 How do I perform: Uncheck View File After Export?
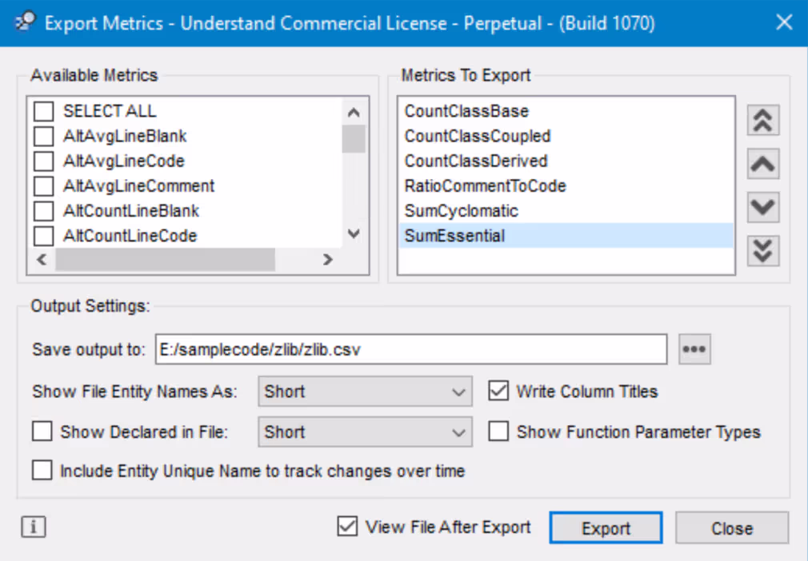[x=347, y=527]
